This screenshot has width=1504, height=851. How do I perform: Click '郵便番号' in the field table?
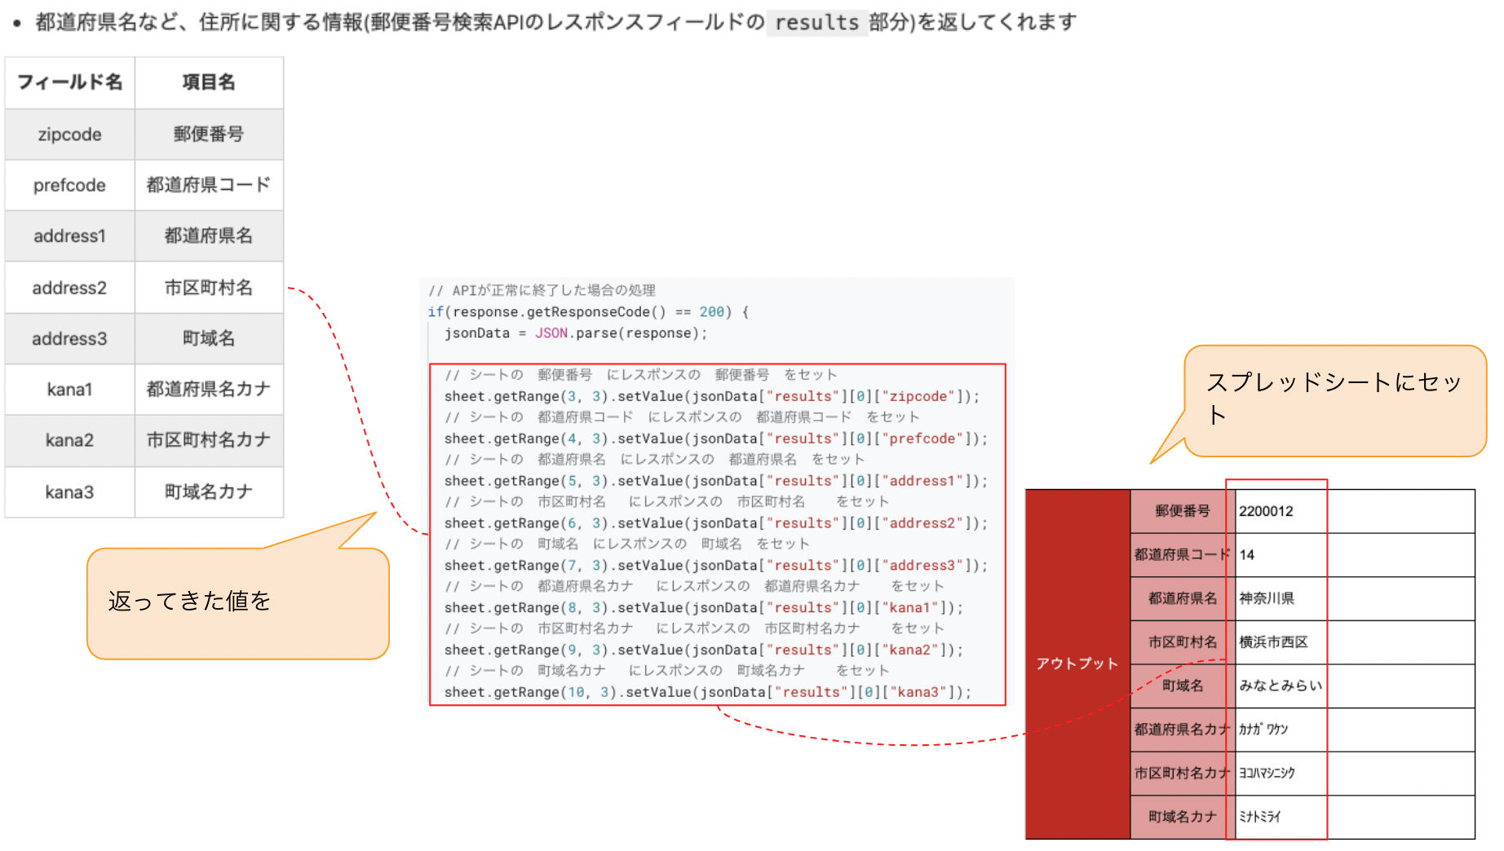point(209,134)
